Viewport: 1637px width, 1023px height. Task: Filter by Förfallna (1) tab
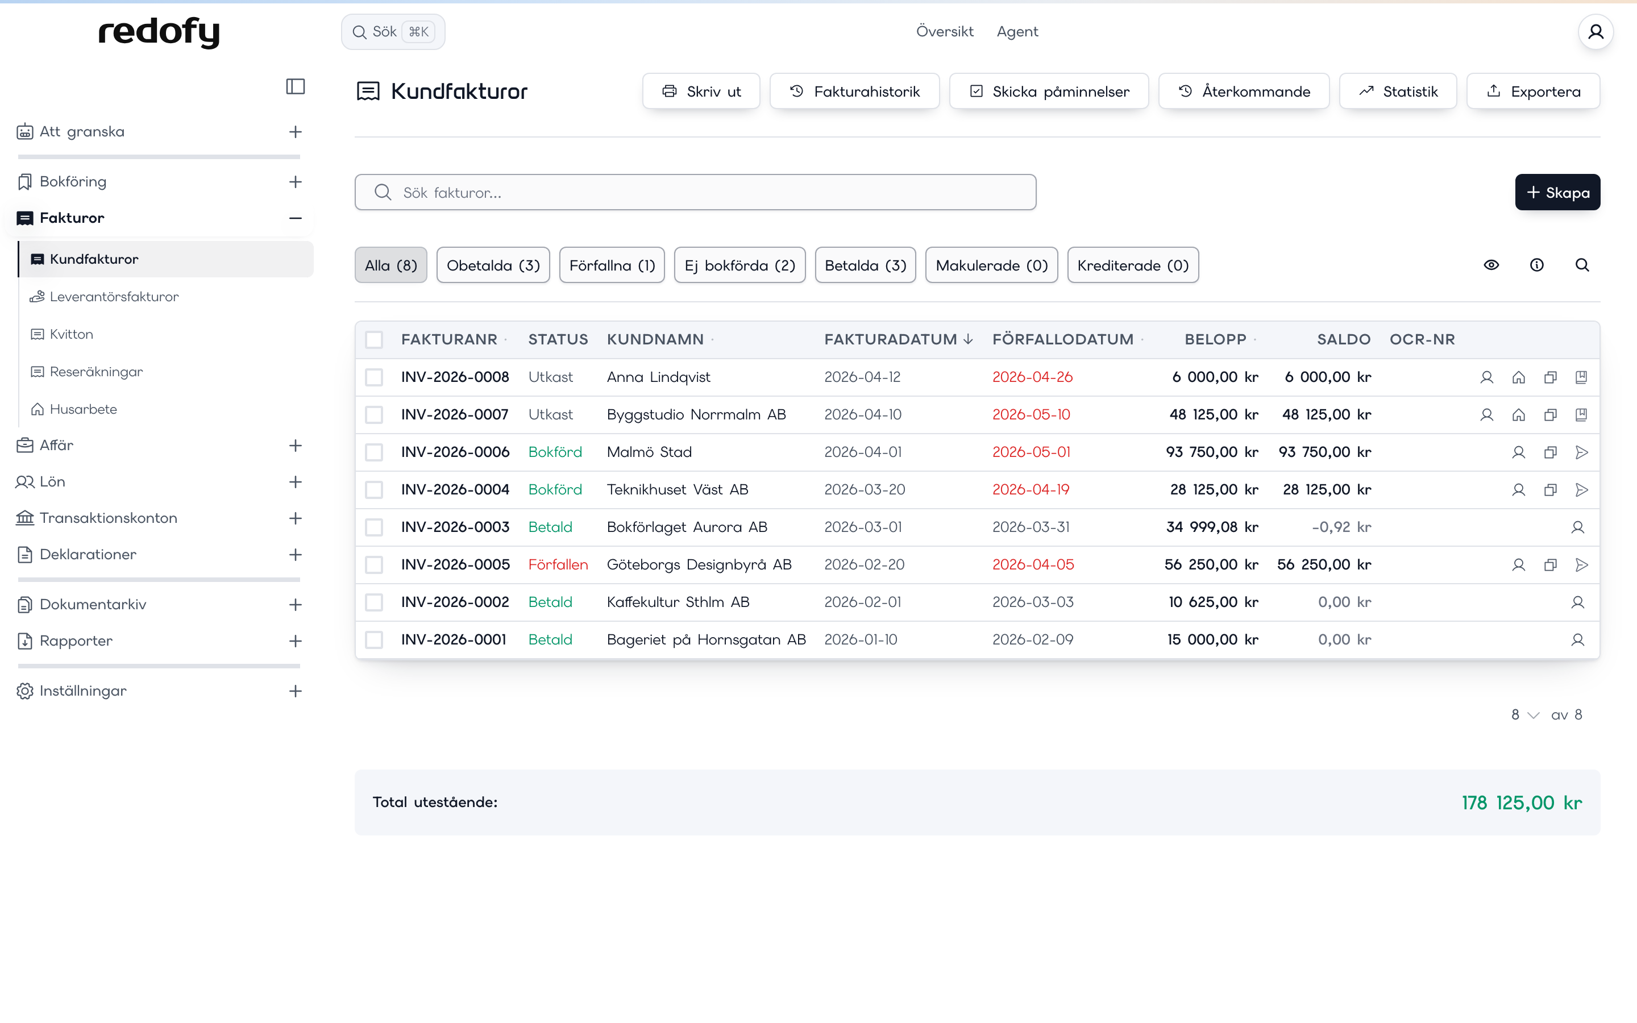point(612,265)
